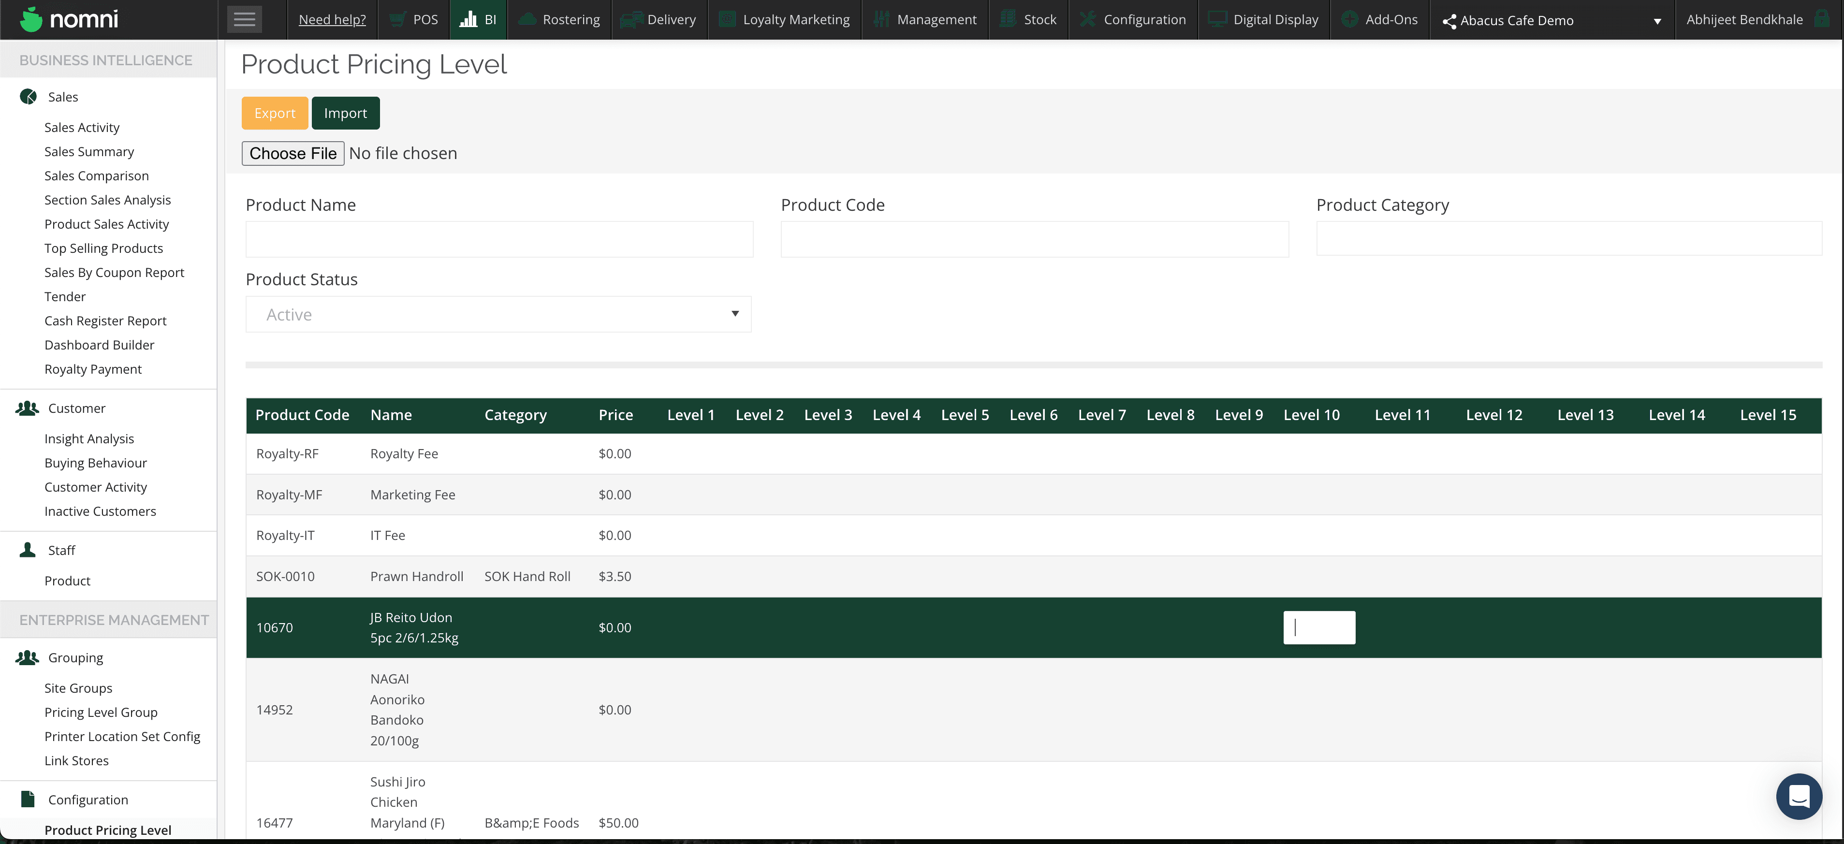1844x844 pixels.
Task: Click the Grouping people icon
Action: (x=27, y=657)
